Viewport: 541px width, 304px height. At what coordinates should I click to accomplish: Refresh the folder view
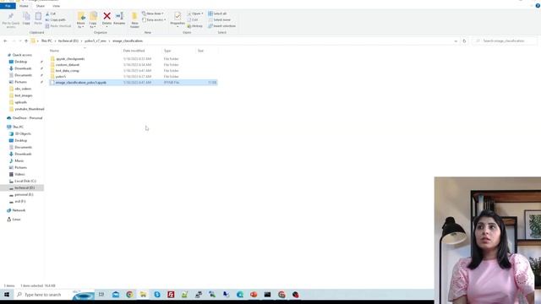pos(464,41)
